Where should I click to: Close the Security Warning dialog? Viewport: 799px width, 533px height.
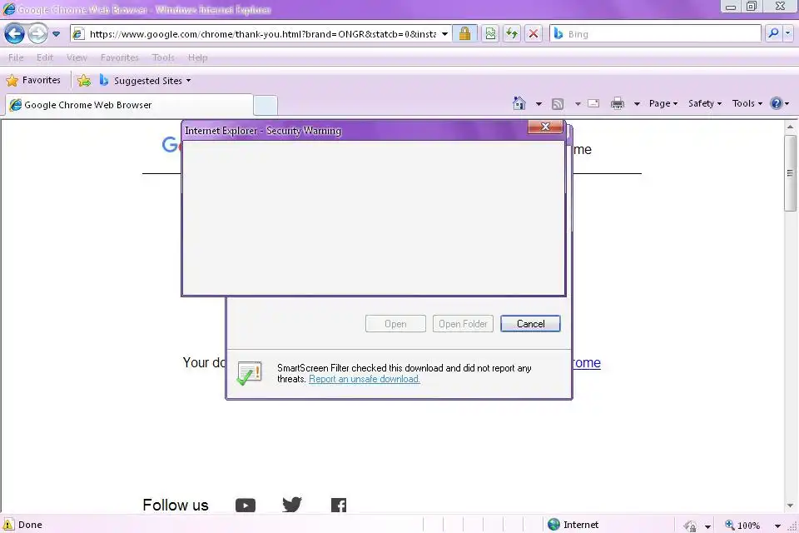click(x=545, y=127)
